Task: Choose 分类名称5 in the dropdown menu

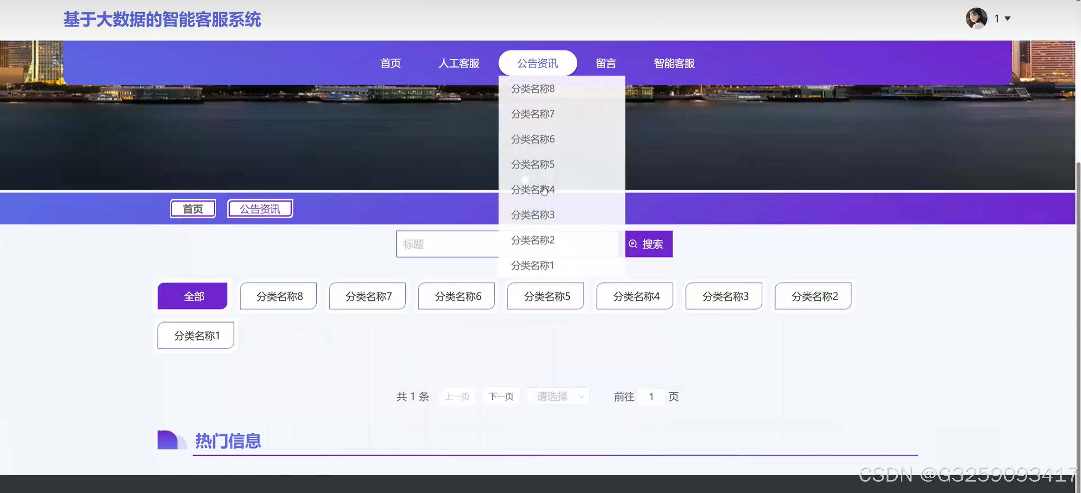Action: [562, 164]
